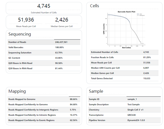Click the Q30 Bases in RNA Read row

(44, 68)
